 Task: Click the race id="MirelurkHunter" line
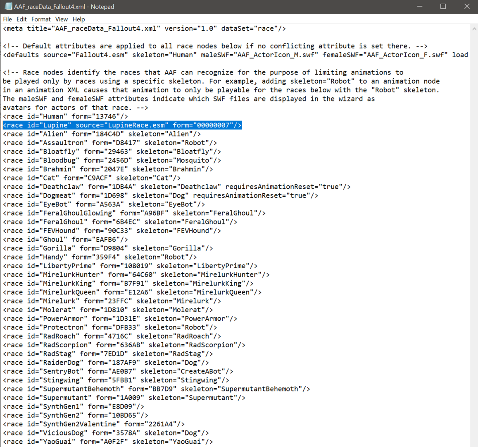(136, 275)
